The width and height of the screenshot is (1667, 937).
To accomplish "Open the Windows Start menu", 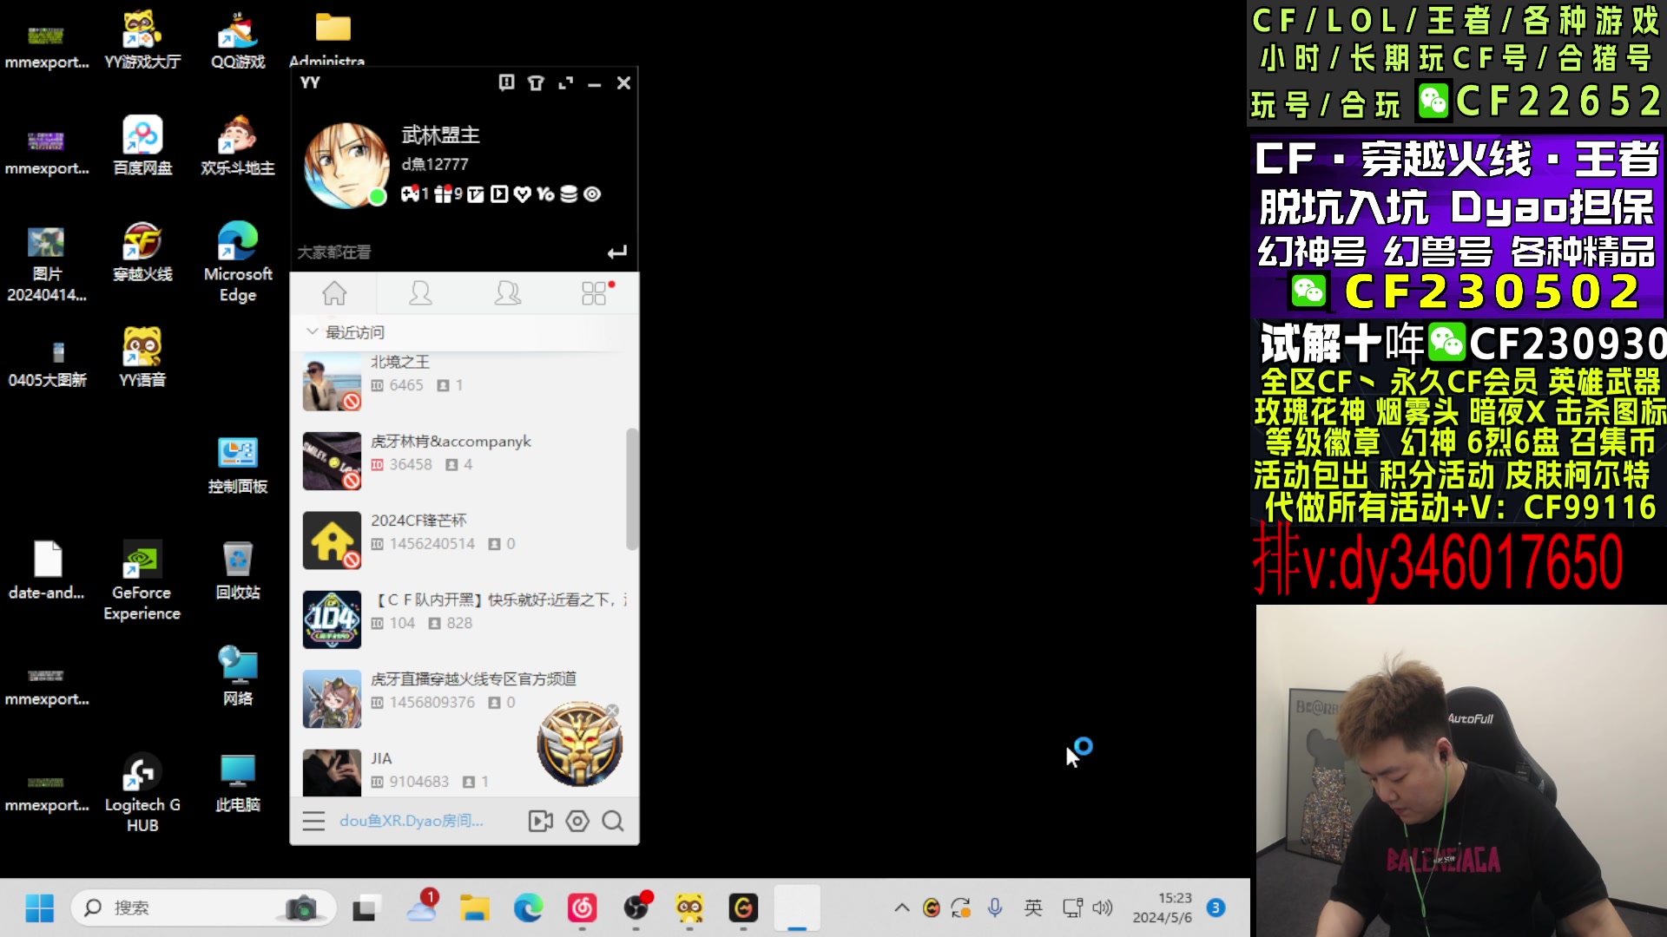I will click(40, 908).
